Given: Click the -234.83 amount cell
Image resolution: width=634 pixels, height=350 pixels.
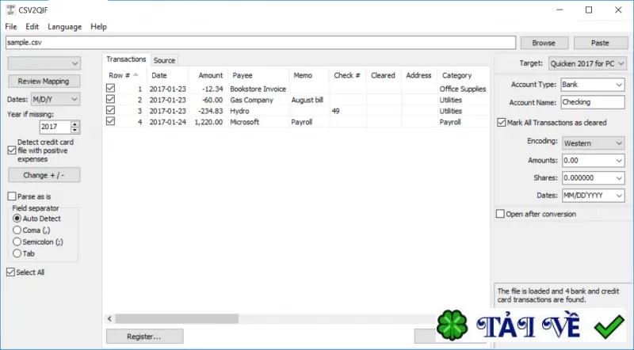Looking at the screenshot, I should click(210, 111).
